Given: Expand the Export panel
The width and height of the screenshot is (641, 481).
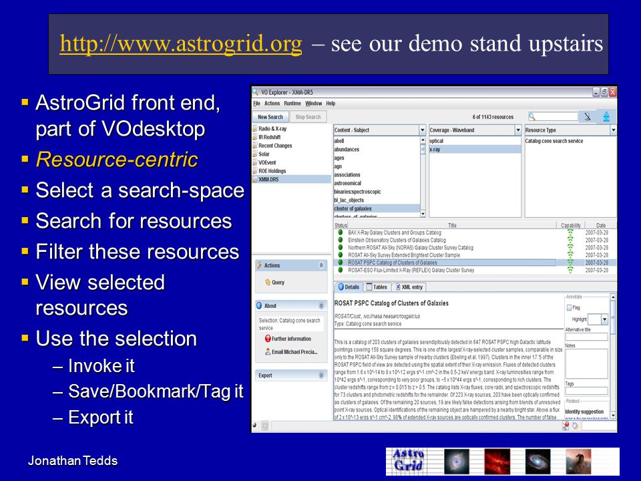Looking at the screenshot, I should point(321,375).
